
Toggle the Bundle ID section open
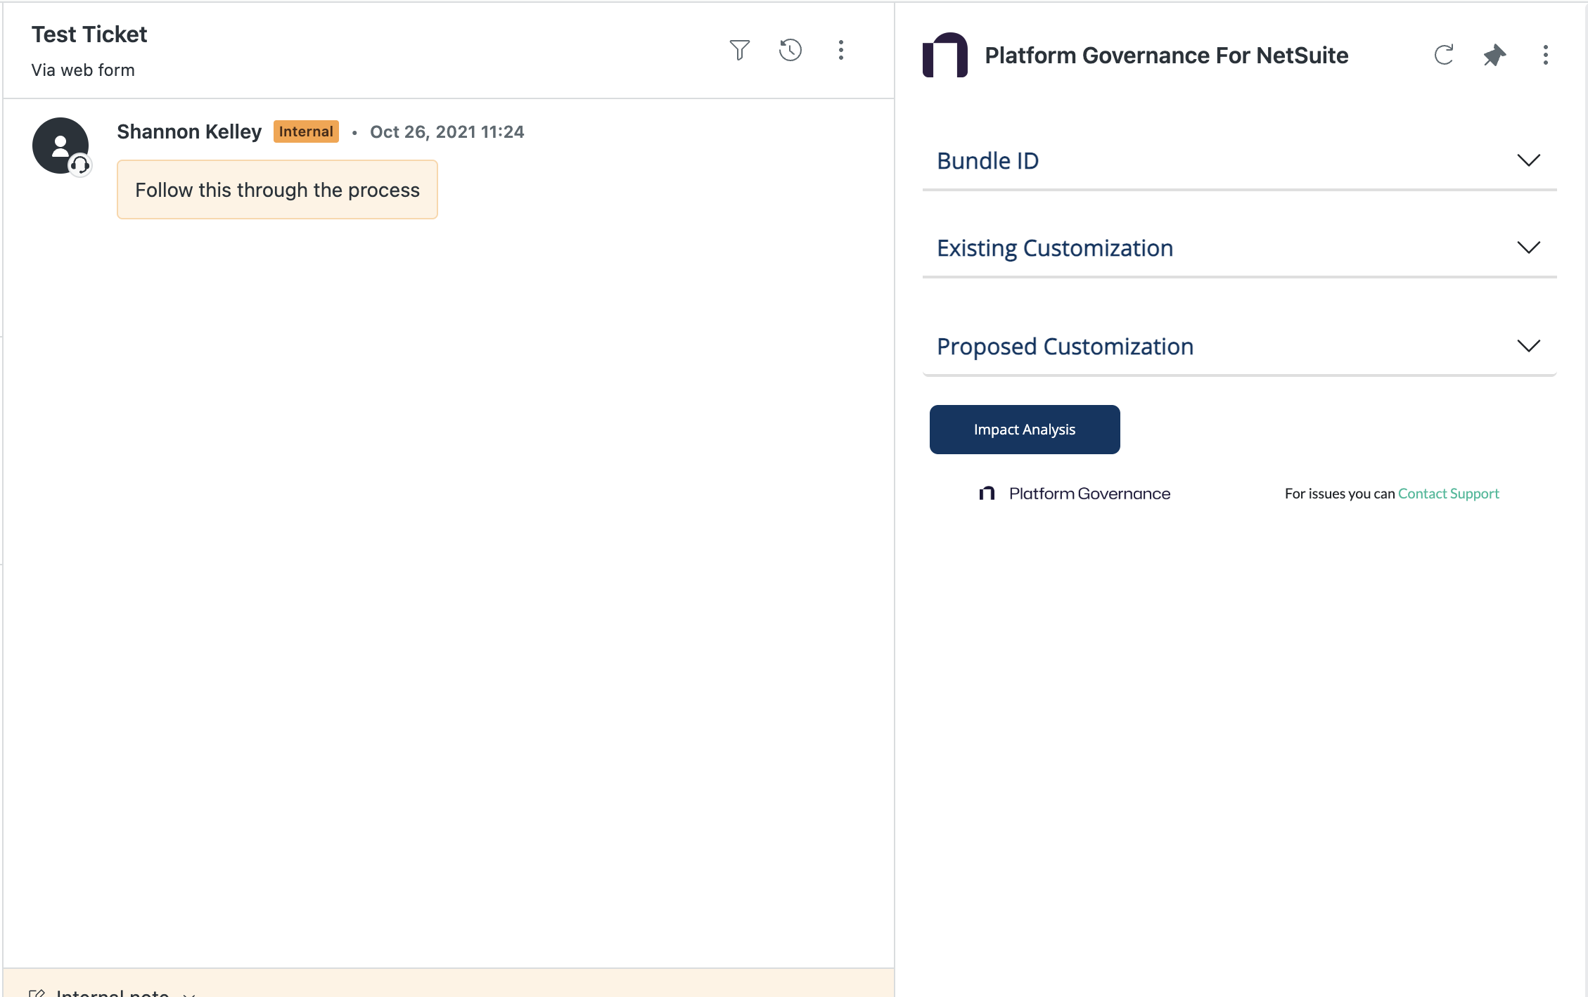(x=1528, y=160)
